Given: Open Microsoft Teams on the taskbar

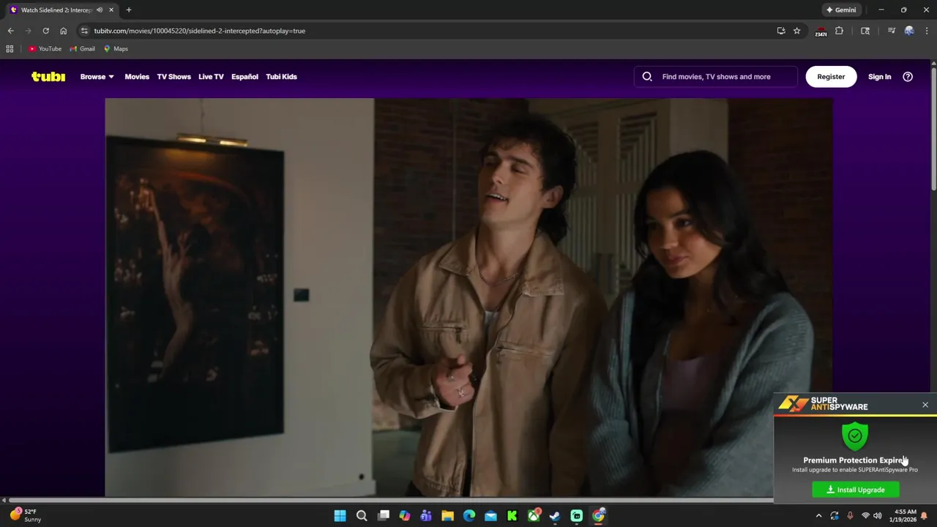Looking at the screenshot, I should 426,516.
